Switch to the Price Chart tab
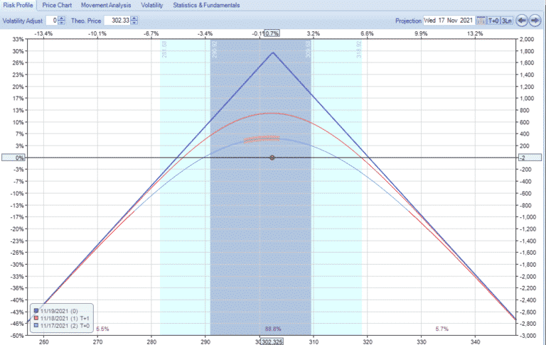Screen dimensions: 546x345 (x=57, y=5)
